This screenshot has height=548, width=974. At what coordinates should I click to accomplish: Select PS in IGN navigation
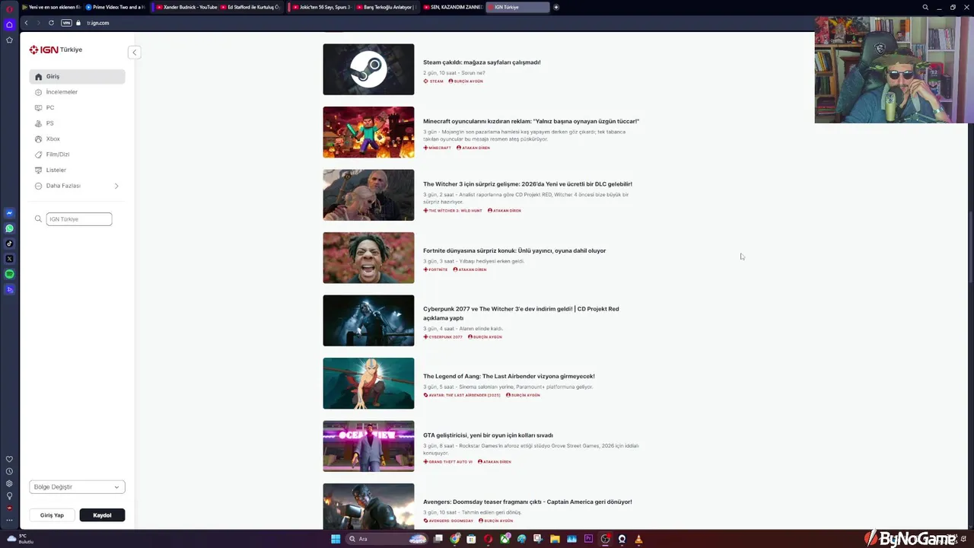tap(77, 123)
